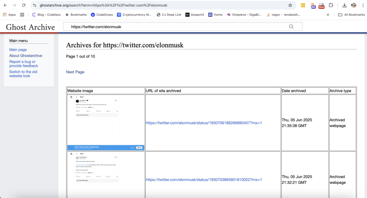The image size is (367, 198).
Task: Click the magnifier search icon
Action: (x=291, y=26)
